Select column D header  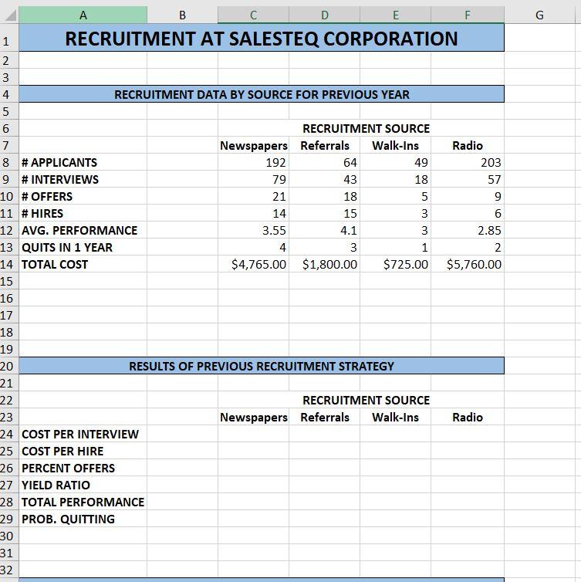tap(325, 15)
